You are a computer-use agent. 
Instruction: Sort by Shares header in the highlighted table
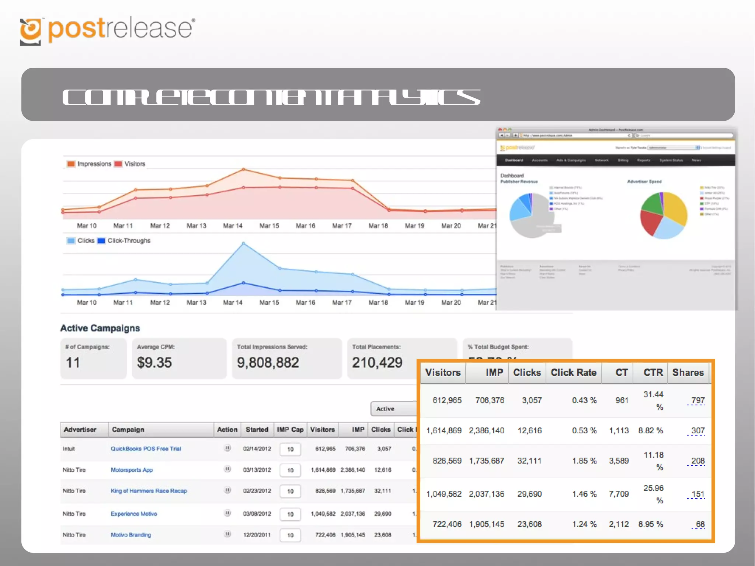(689, 373)
